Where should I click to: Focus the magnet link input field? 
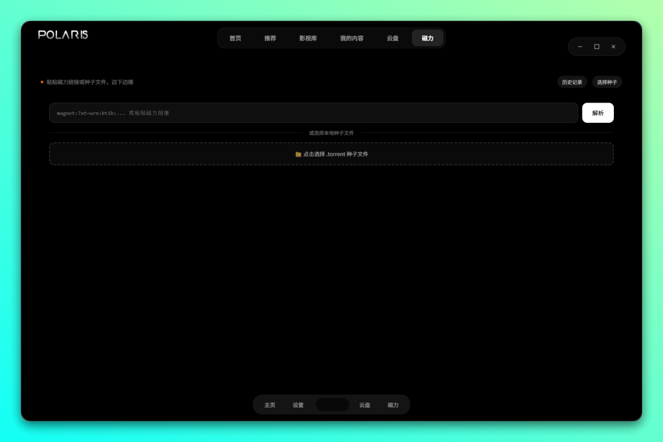[x=313, y=113]
